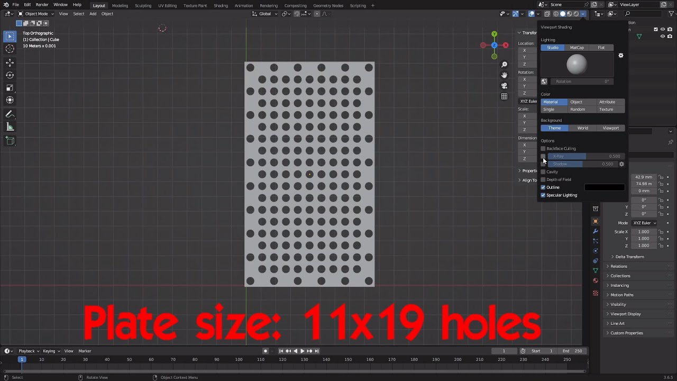Viewport: 677px width, 381px height.
Task: Expand the Collections panel
Action: point(620,276)
